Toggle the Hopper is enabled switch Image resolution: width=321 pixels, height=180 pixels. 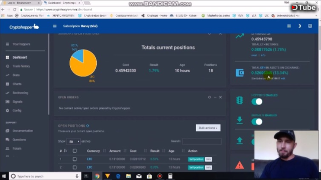point(257,101)
